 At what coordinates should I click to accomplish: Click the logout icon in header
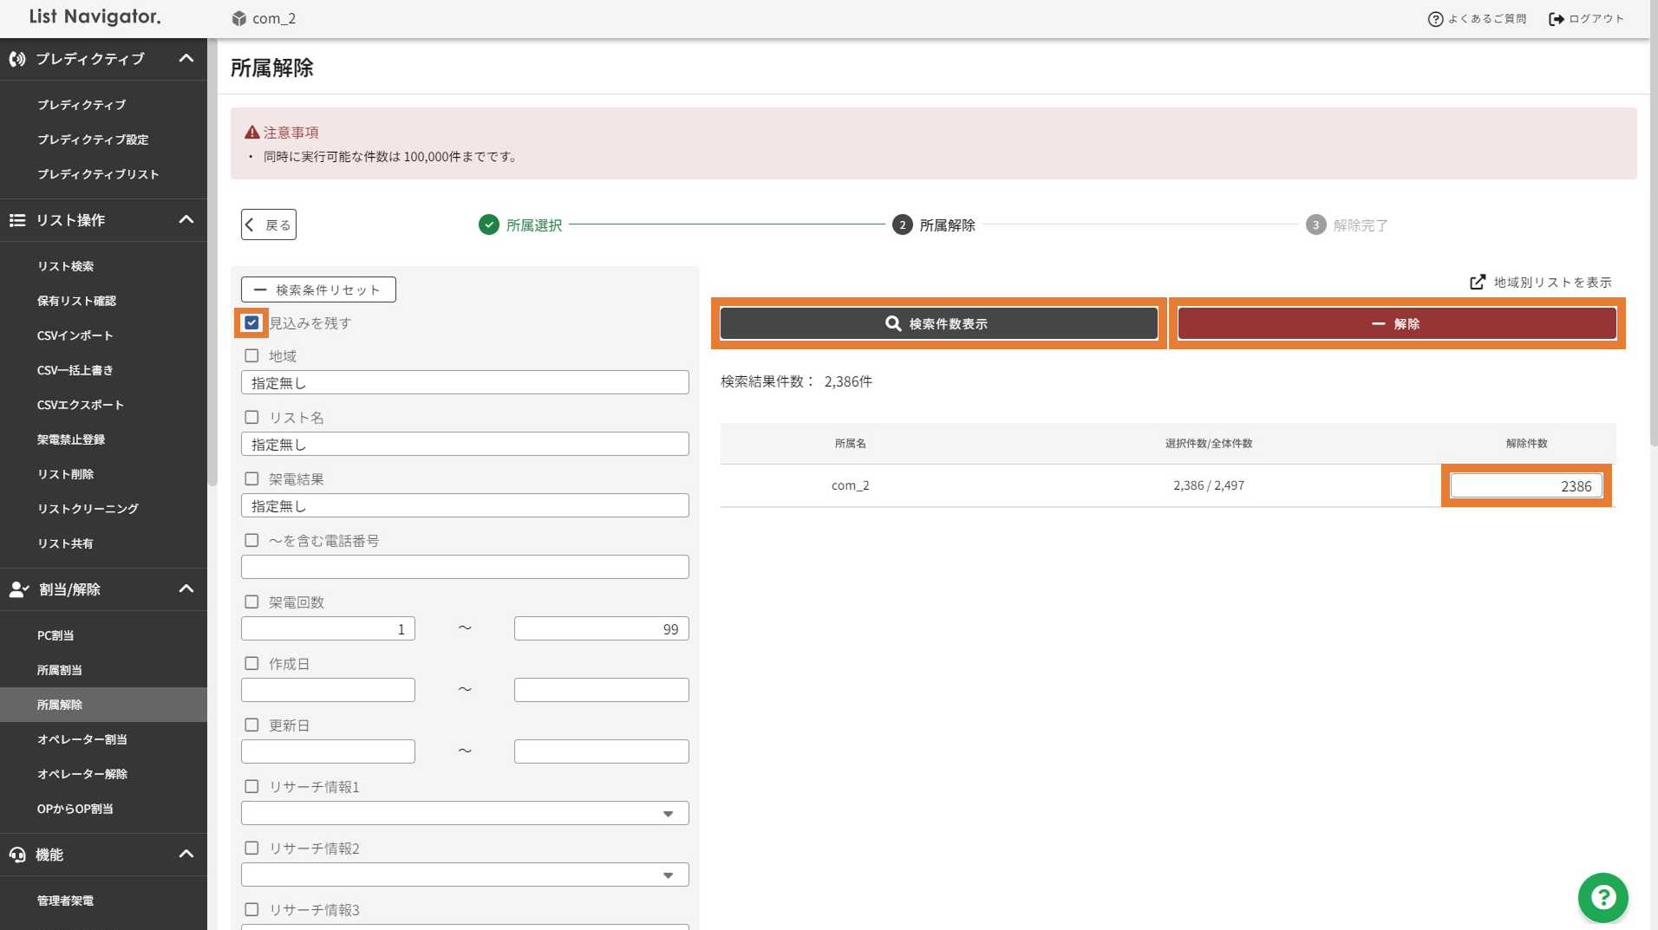click(x=1557, y=19)
